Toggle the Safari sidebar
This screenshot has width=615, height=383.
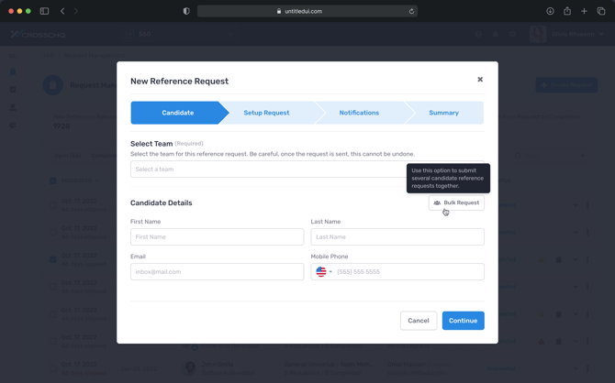[x=44, y=11]
